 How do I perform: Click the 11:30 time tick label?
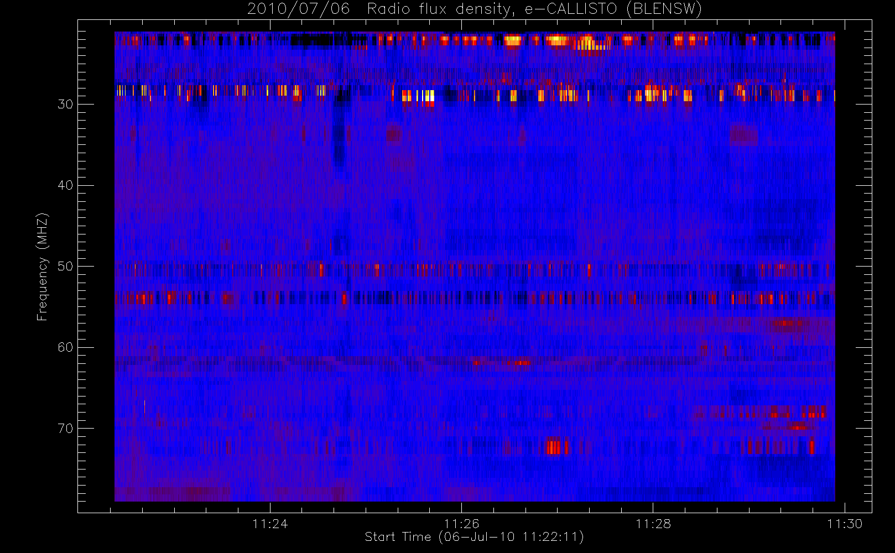coord(845,524)
